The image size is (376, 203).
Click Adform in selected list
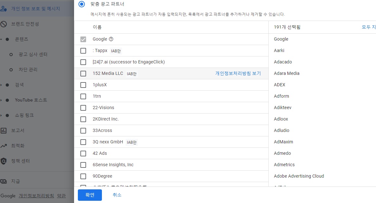pos(281,96)
